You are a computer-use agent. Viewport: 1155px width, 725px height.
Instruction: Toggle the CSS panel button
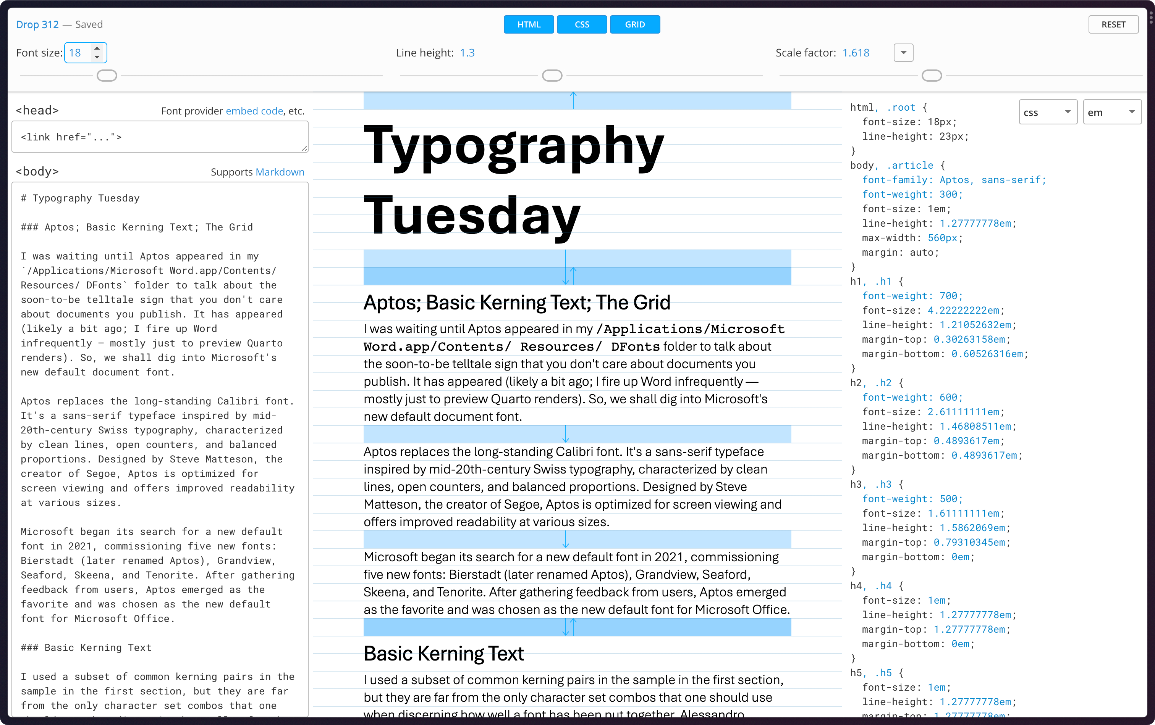582,24
